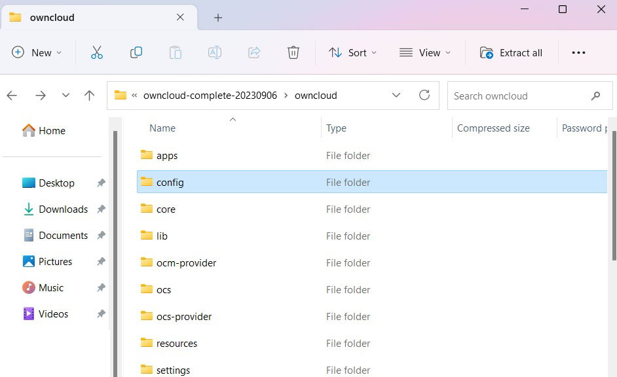Click the Paste icon
The height and width of the screenshot is (377, 617).
point(176,52)
